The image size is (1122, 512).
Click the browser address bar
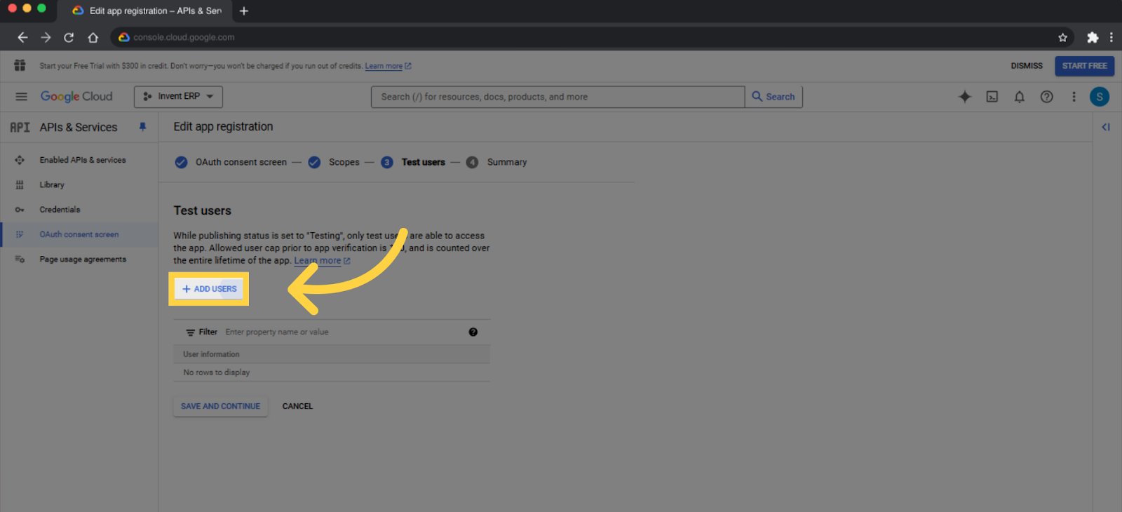click(582, 37)
